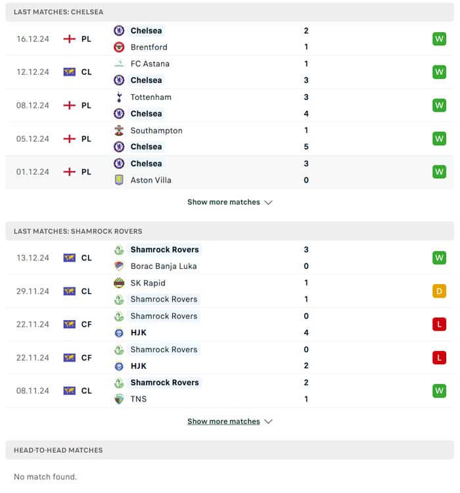Screen dimensions: 460x493
Task: Click the Aston Villa crest icon
Action: (119, 180)
